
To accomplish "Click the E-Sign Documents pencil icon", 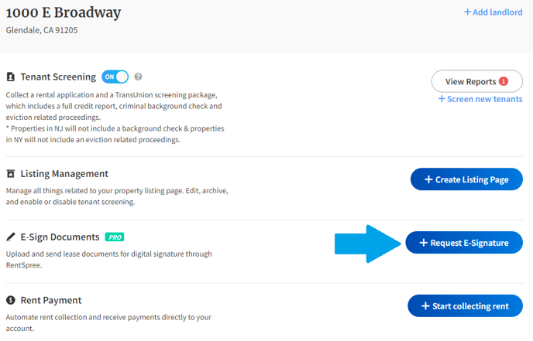I will point(11,237).
